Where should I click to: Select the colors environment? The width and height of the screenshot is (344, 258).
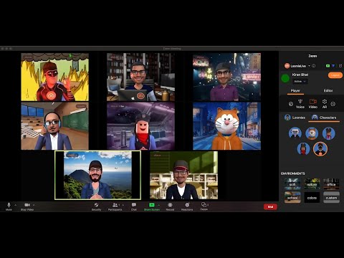tap(312, 197)
